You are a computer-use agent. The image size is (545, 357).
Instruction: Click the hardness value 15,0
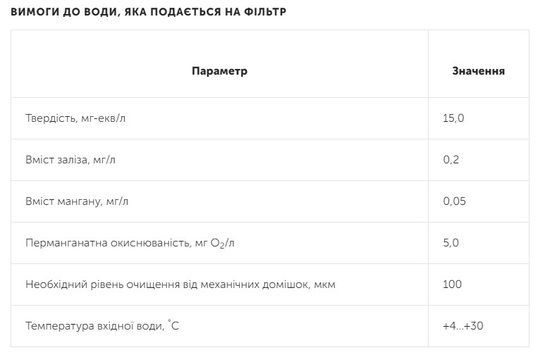tap(453, 118)
